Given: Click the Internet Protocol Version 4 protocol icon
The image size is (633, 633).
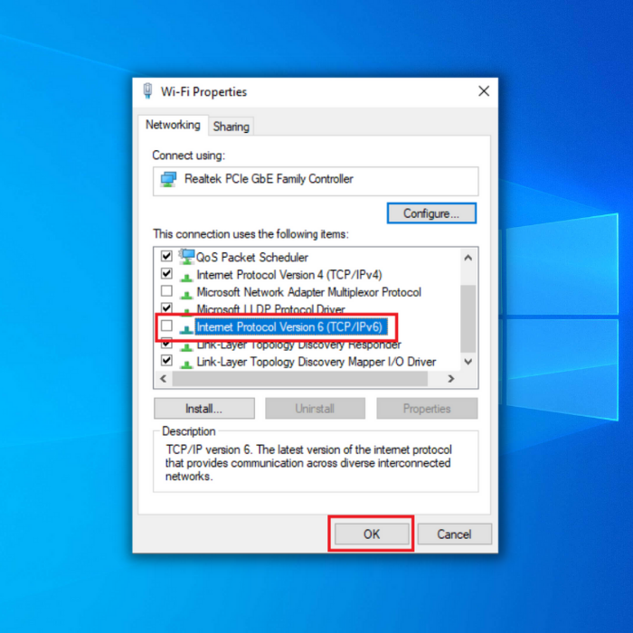Looking at the screenshot, I should pyautogui.click(x=186, y=277).
